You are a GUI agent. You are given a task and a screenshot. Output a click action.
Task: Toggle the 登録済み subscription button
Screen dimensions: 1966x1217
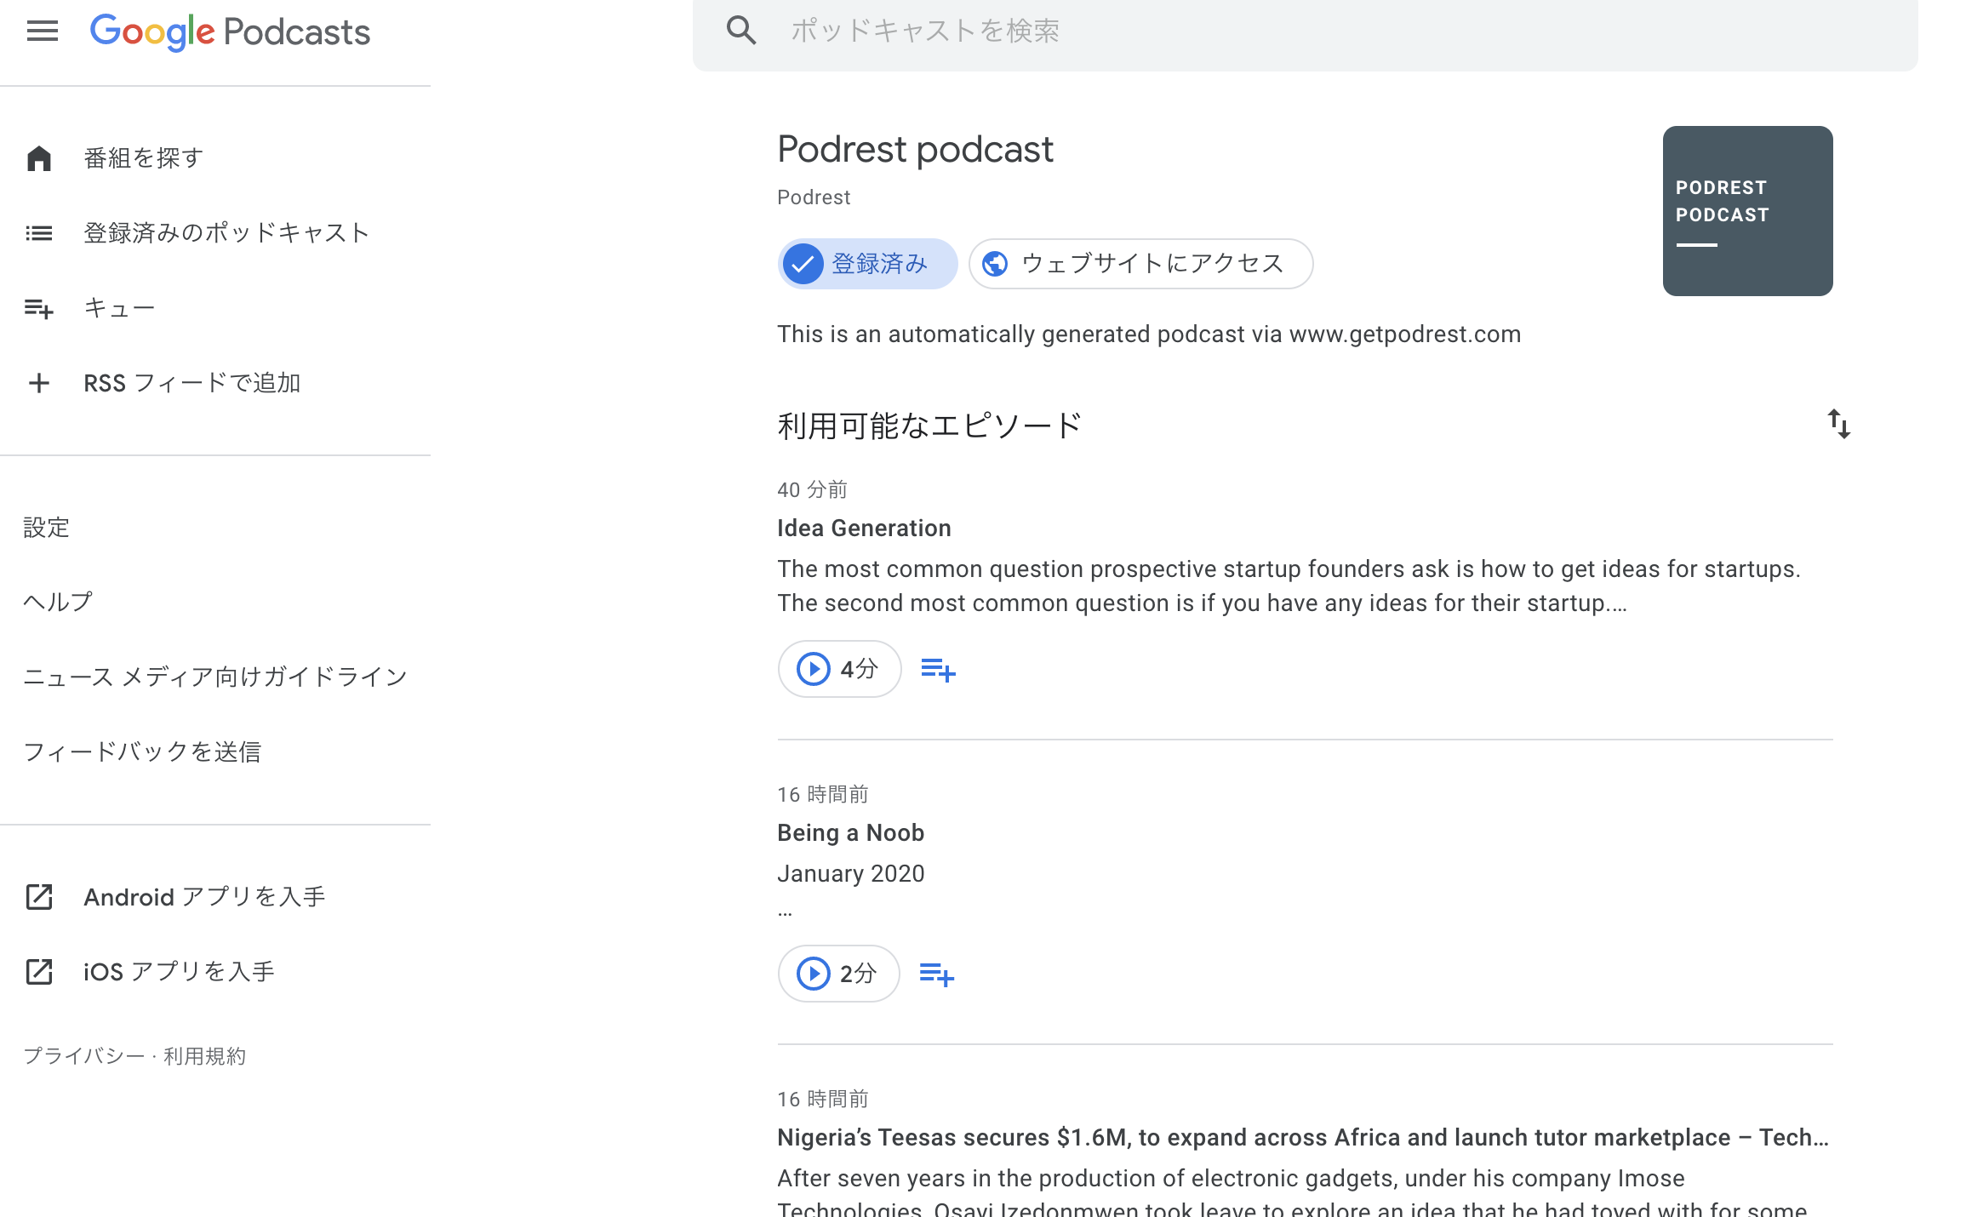866,264
